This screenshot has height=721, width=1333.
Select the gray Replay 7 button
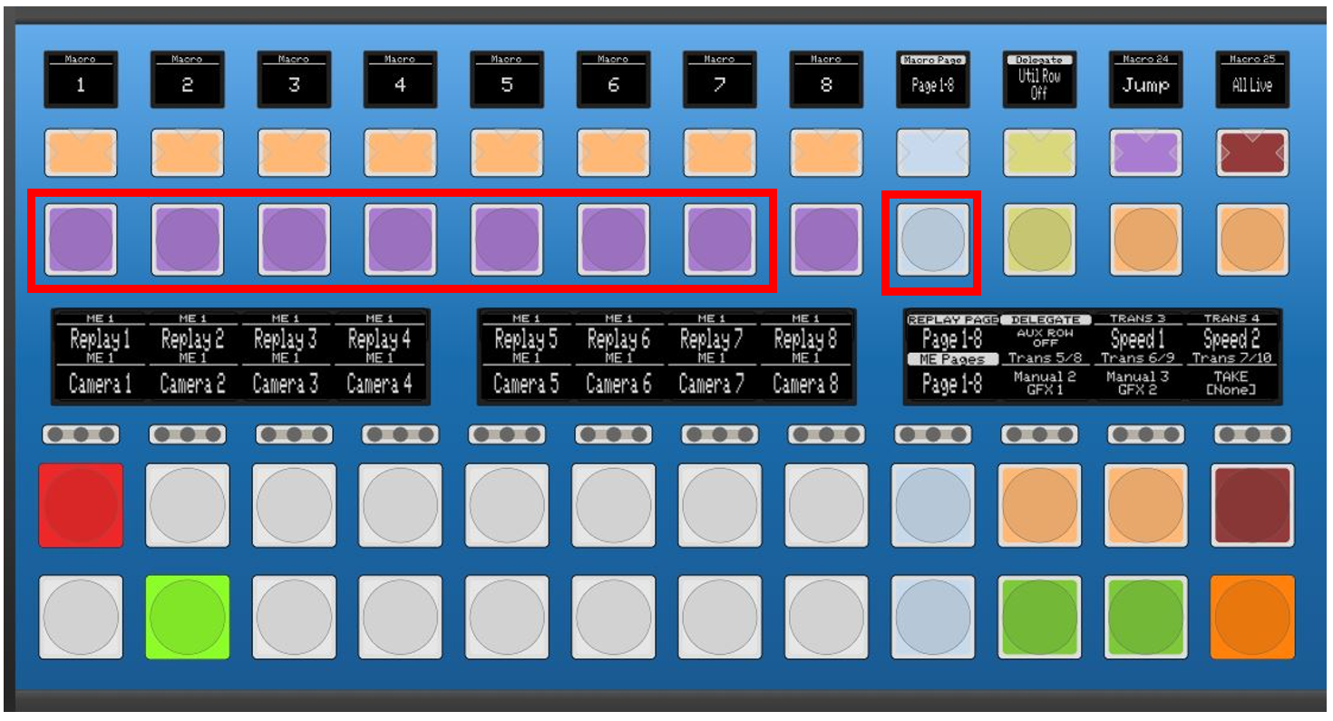719,505
